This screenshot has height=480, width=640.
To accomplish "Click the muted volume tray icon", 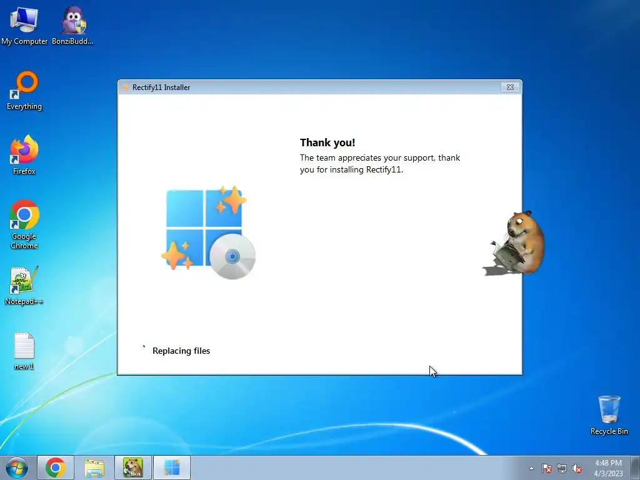I will [x=577, y=469].
